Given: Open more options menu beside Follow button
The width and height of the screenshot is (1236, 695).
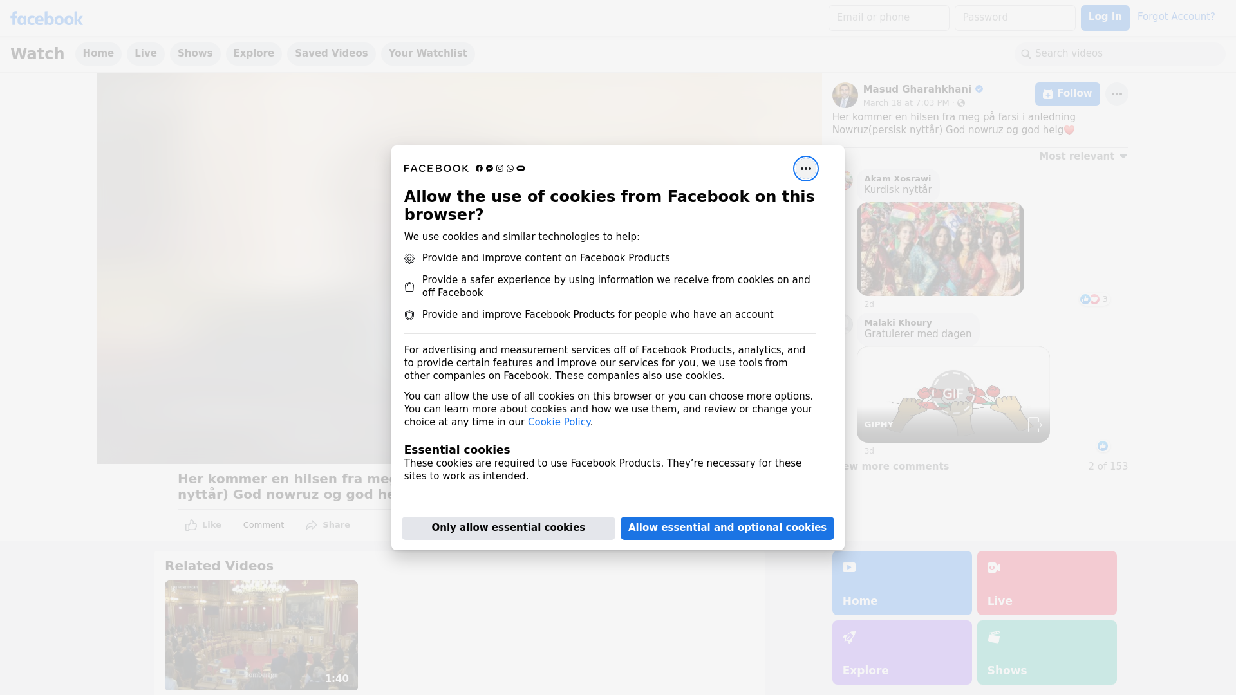Looking at the screenshot, I should tap(1116, 94).
